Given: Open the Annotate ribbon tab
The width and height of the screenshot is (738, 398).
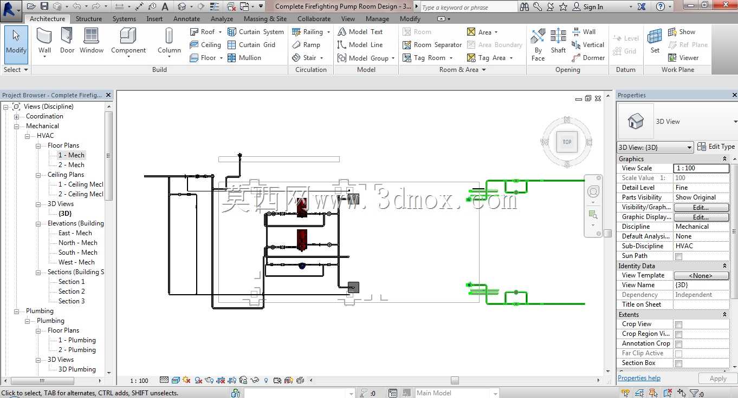Looking at the screenshot, I should point(187,18).
